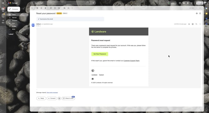
Task: Open the Google apps grid
Action: 192,3
